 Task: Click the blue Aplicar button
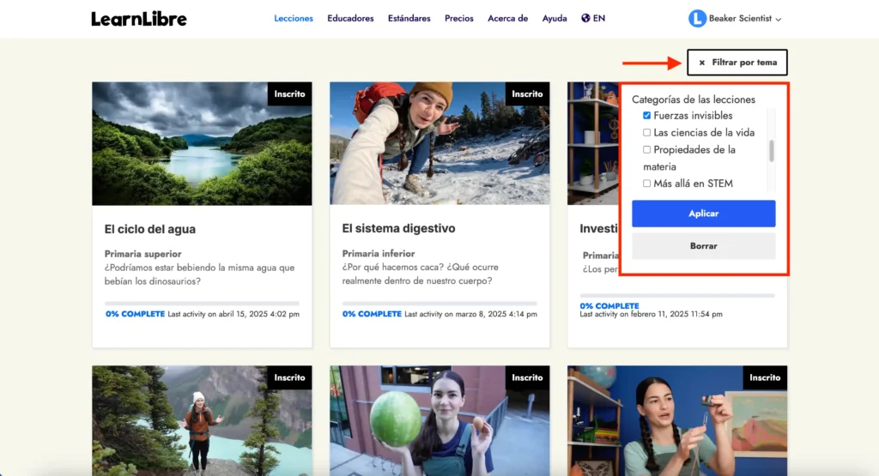[704, 214]
